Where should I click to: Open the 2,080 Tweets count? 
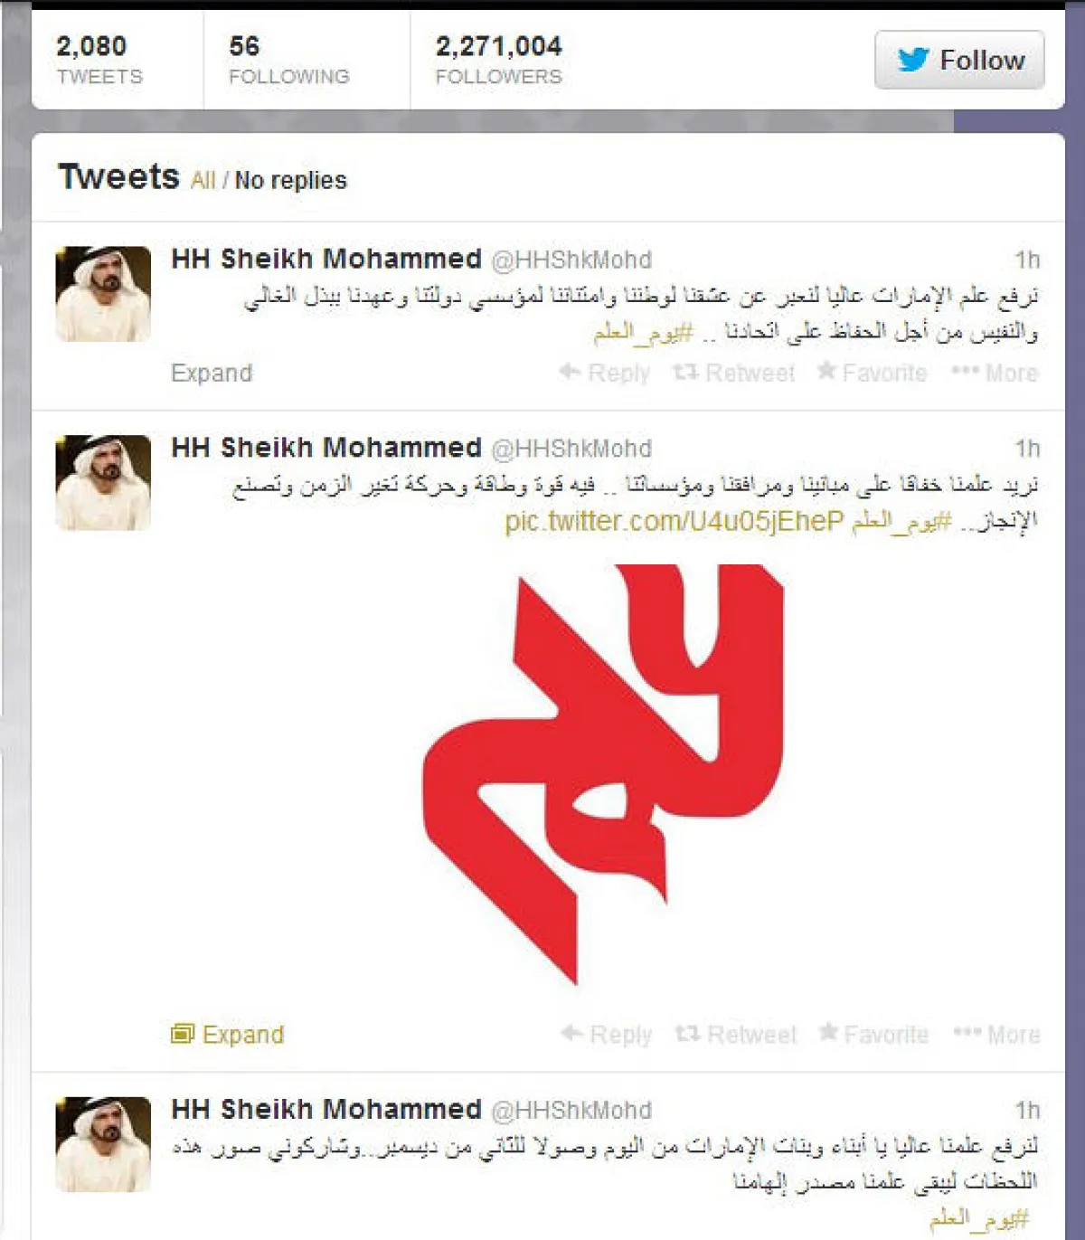tap(99, 60)
